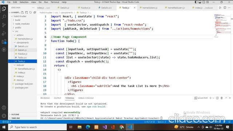Switch to the DEBUG CONSOLE panel tab

tap(86, 98)
